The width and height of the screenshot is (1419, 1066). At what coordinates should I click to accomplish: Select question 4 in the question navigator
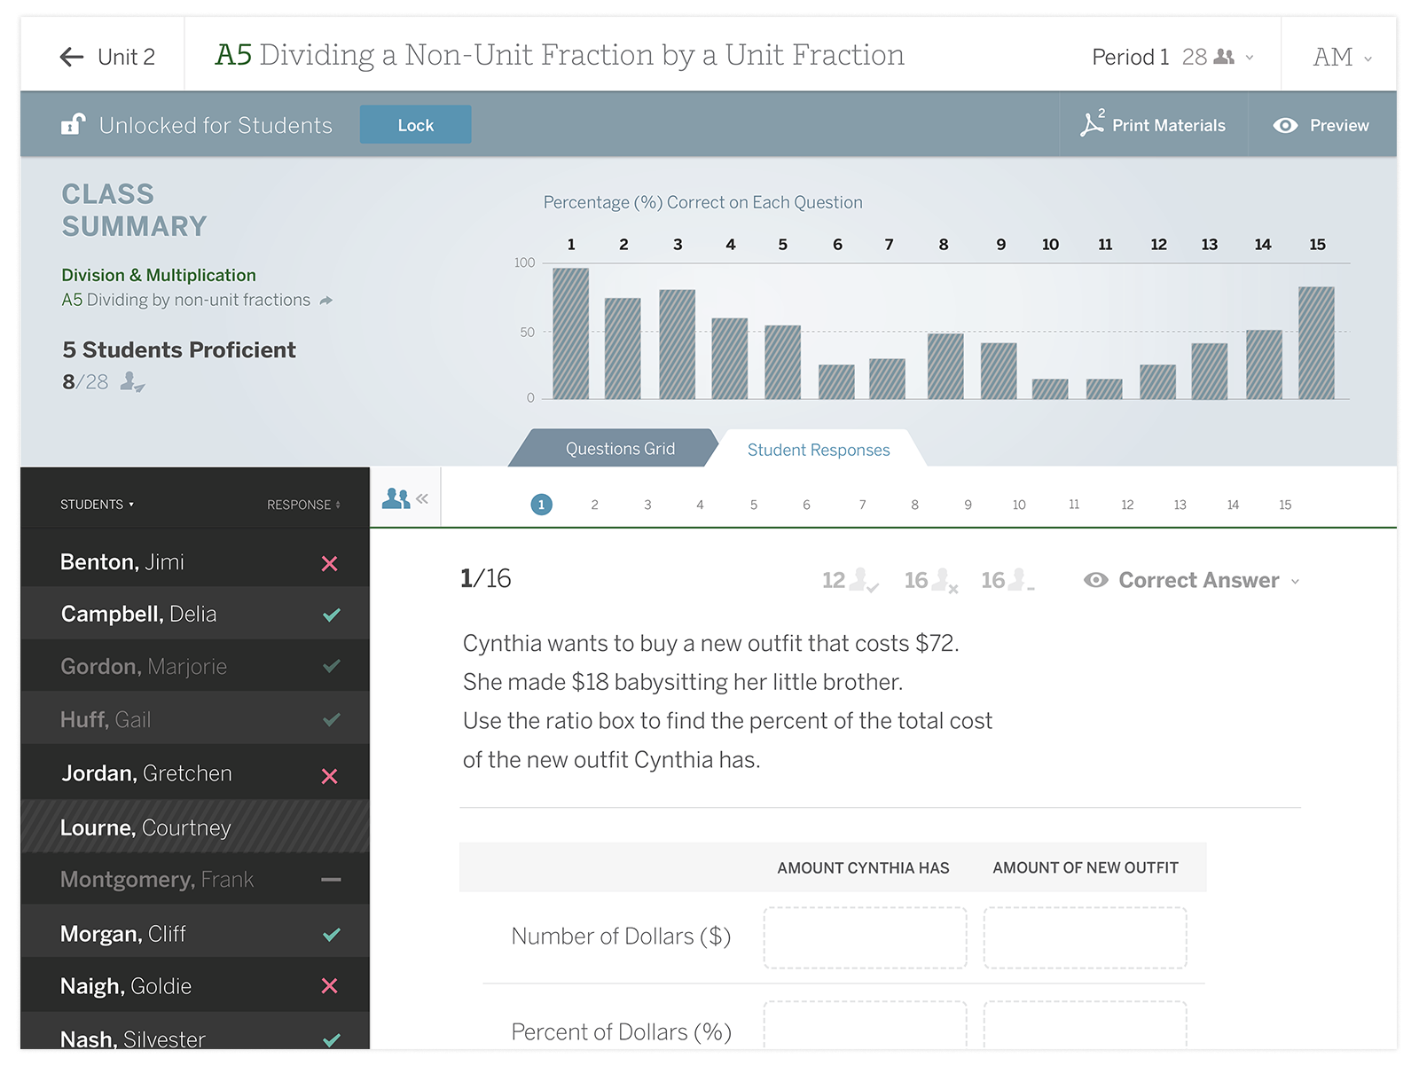(700, 505)
